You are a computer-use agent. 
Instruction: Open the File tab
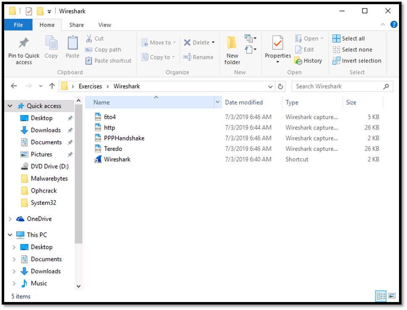tap(18, 25)
